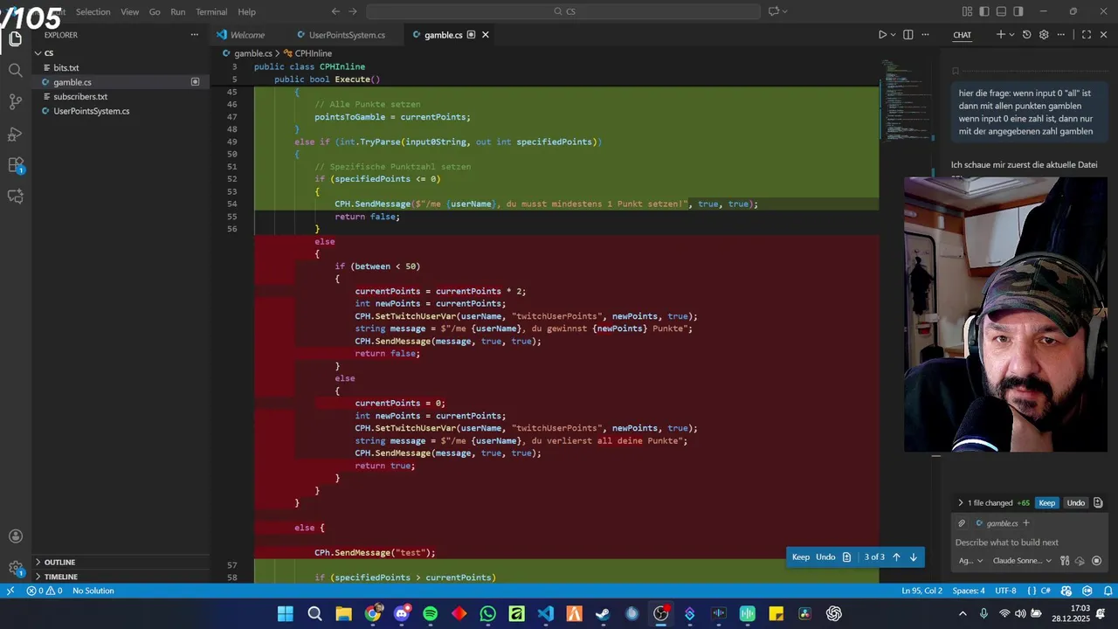
Task: Open the configure tools icon in chat
Action: pyautogui.click(x=1065, y=561)
